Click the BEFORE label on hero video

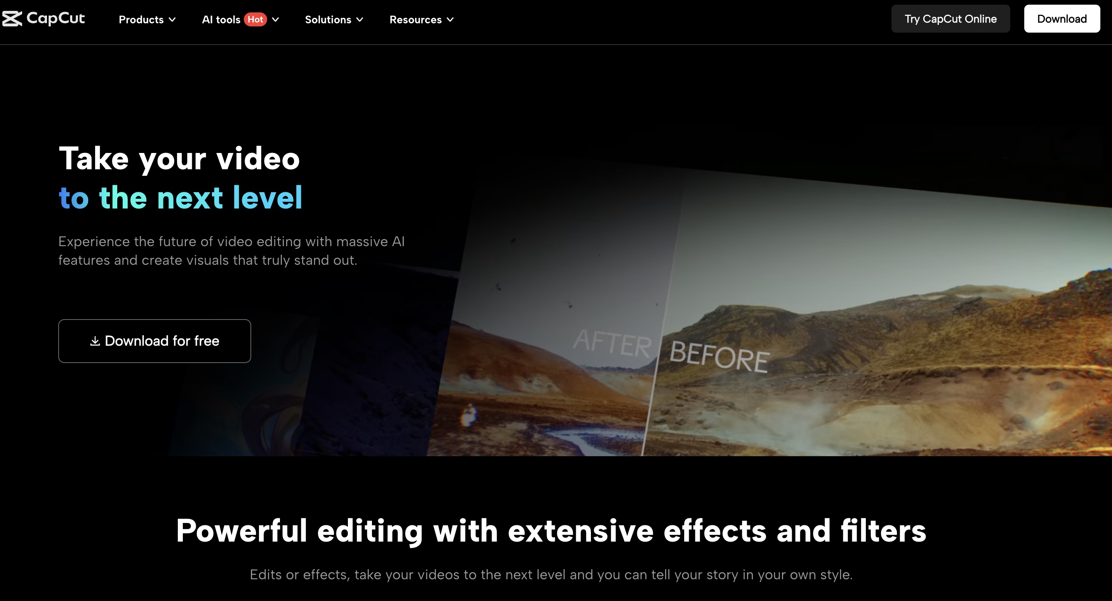pyautogui.click(x=719, y=357)
